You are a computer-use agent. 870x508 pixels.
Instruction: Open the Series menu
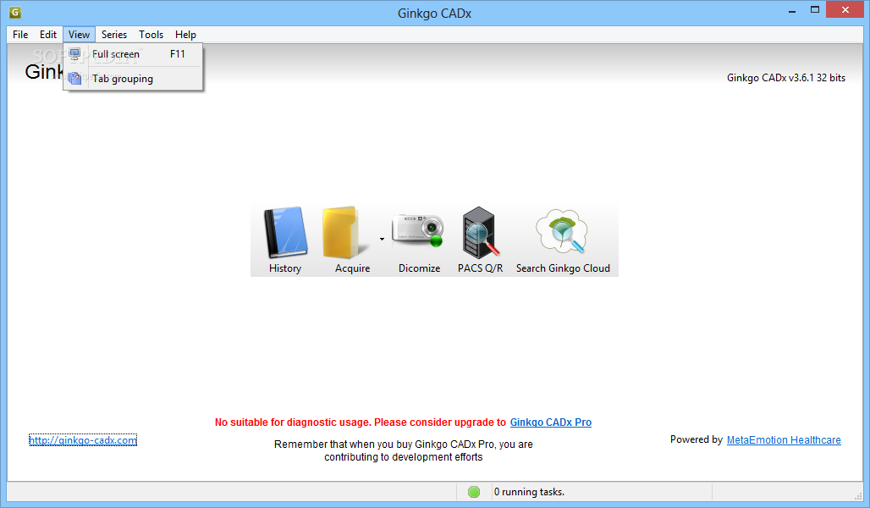coord(114,35)
